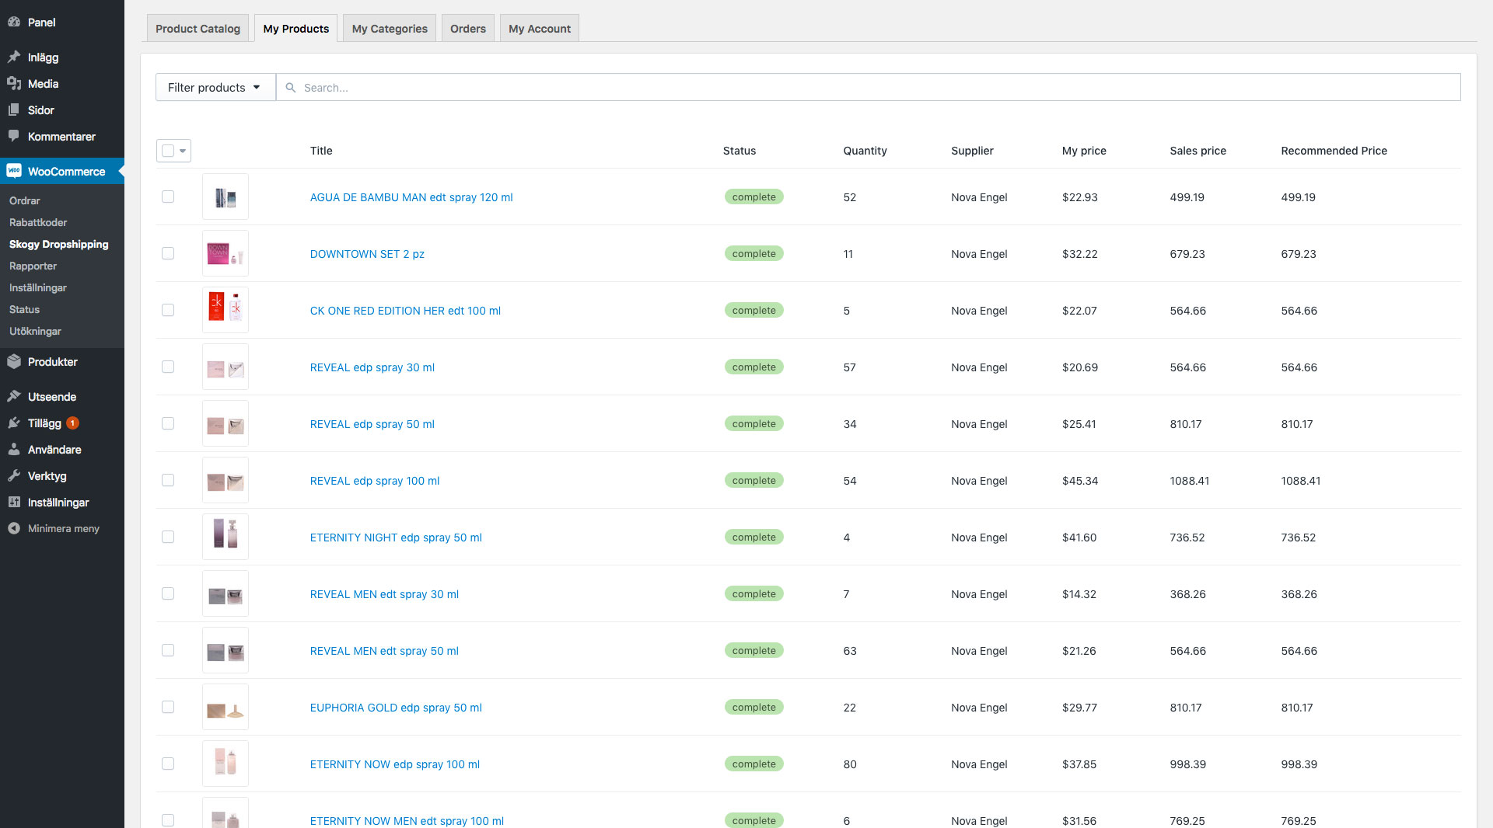Check the EUPHORIA GOLD edp spray checkbox
Image resolution: width=1493 pixels, height=828 pixels.
point(168,707)
